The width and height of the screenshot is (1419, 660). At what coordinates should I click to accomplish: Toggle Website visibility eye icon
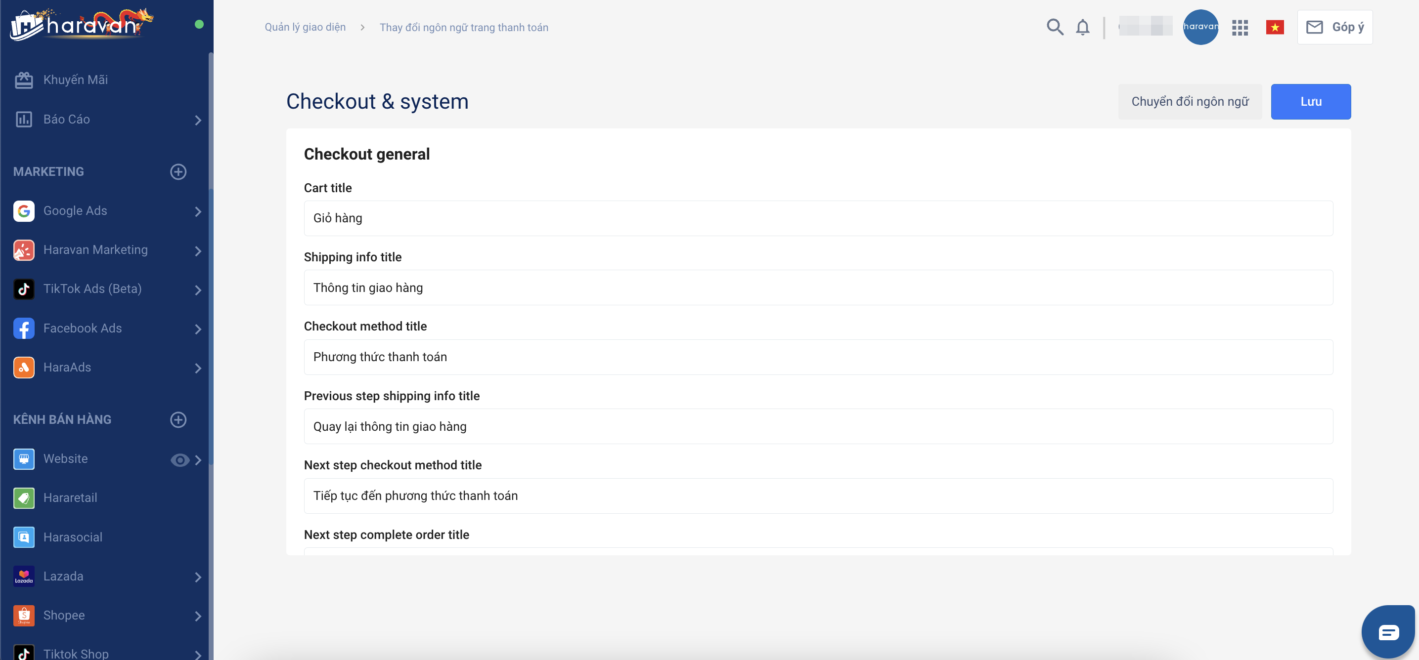click(179, 459)
